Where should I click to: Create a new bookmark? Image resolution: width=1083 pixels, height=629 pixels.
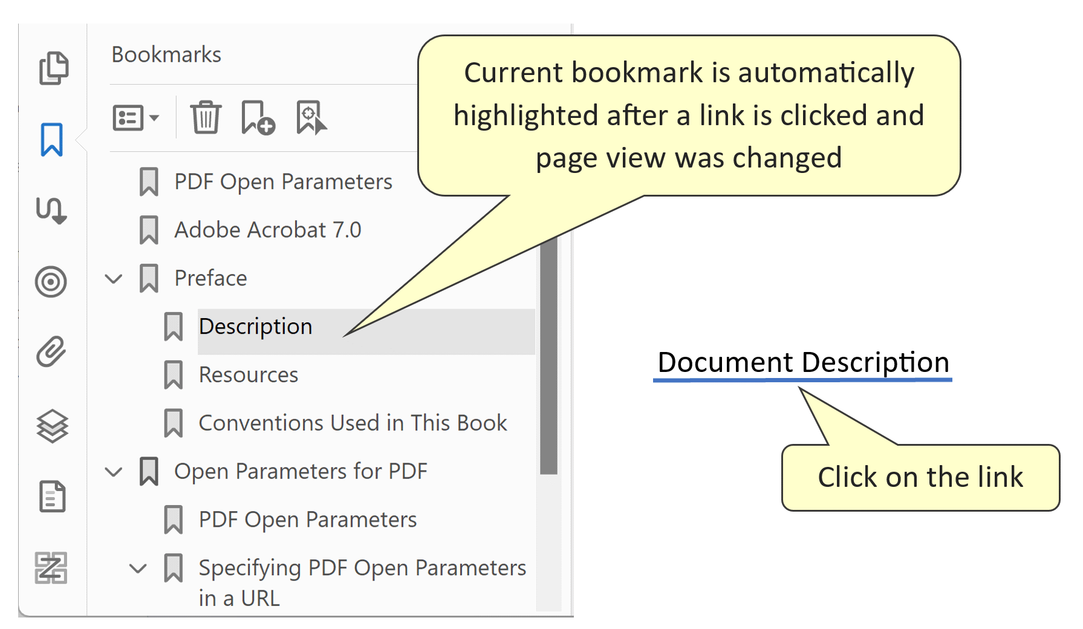point(258,119)
